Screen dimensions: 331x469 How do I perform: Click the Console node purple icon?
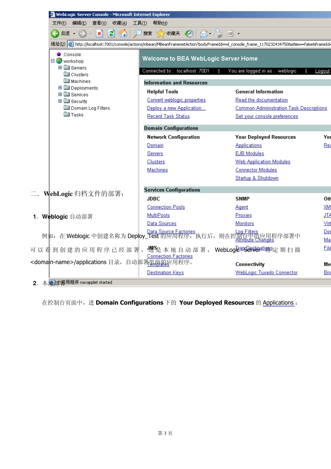(x=59, y=54)
